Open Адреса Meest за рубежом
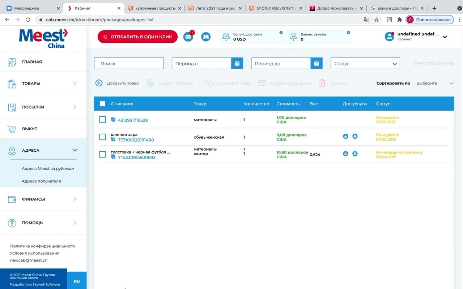This screenshot has width=463, height=289. pyautogui.click(x=48, y=168)
